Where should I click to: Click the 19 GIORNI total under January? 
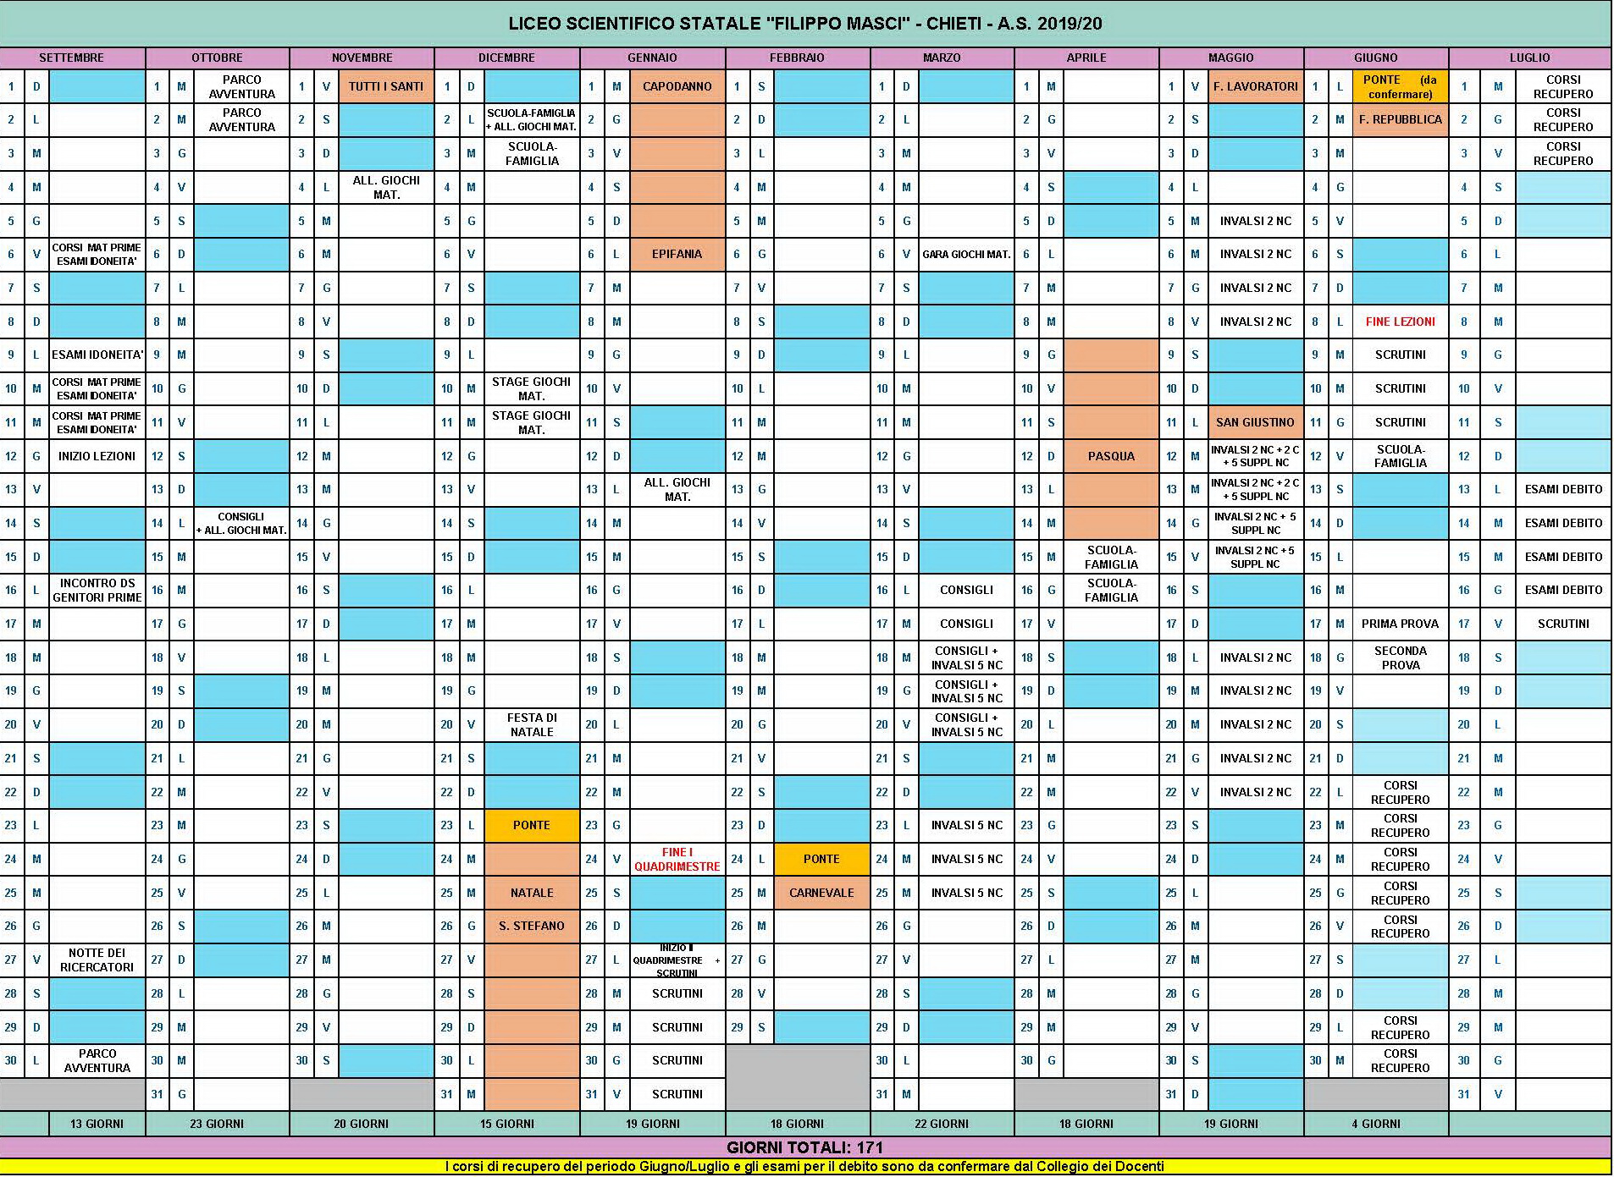653,1124
